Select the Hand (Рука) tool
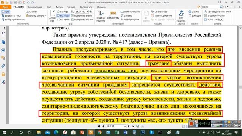Image resolution: width=242 pixels, height=136 pixels. coord(6,12)
